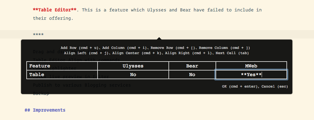This screenshot has width=314, height=120.
Task: Click the Align Right shortcut hint
Action: coord(189,53)
